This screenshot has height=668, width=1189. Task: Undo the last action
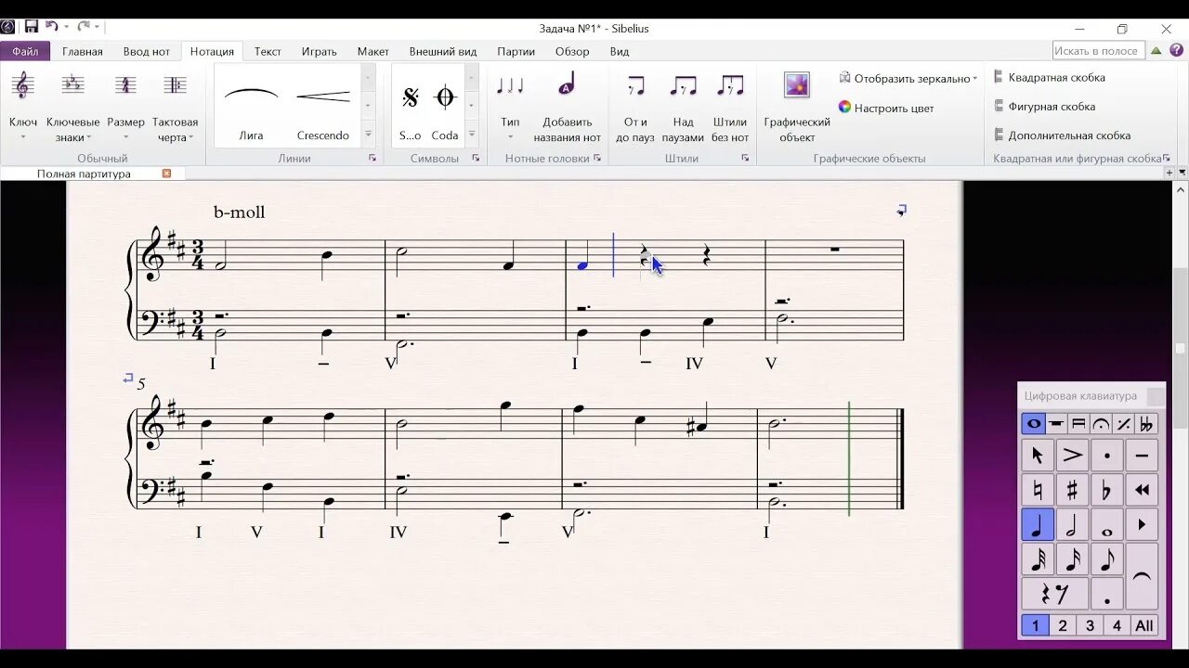tap(52, 27)
